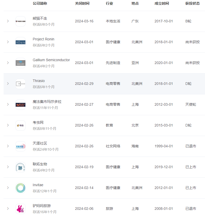Image resolution: width=205 pixels, height=216 pixels.
Task: Select the 联拓生物 logo icon
Action: point(21,167)
